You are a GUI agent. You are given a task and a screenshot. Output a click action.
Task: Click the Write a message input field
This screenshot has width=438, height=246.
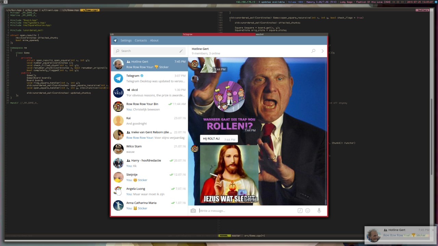tap(246, 211)
